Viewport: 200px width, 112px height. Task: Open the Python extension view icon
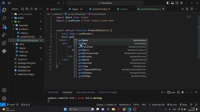[x=4, y=51]
